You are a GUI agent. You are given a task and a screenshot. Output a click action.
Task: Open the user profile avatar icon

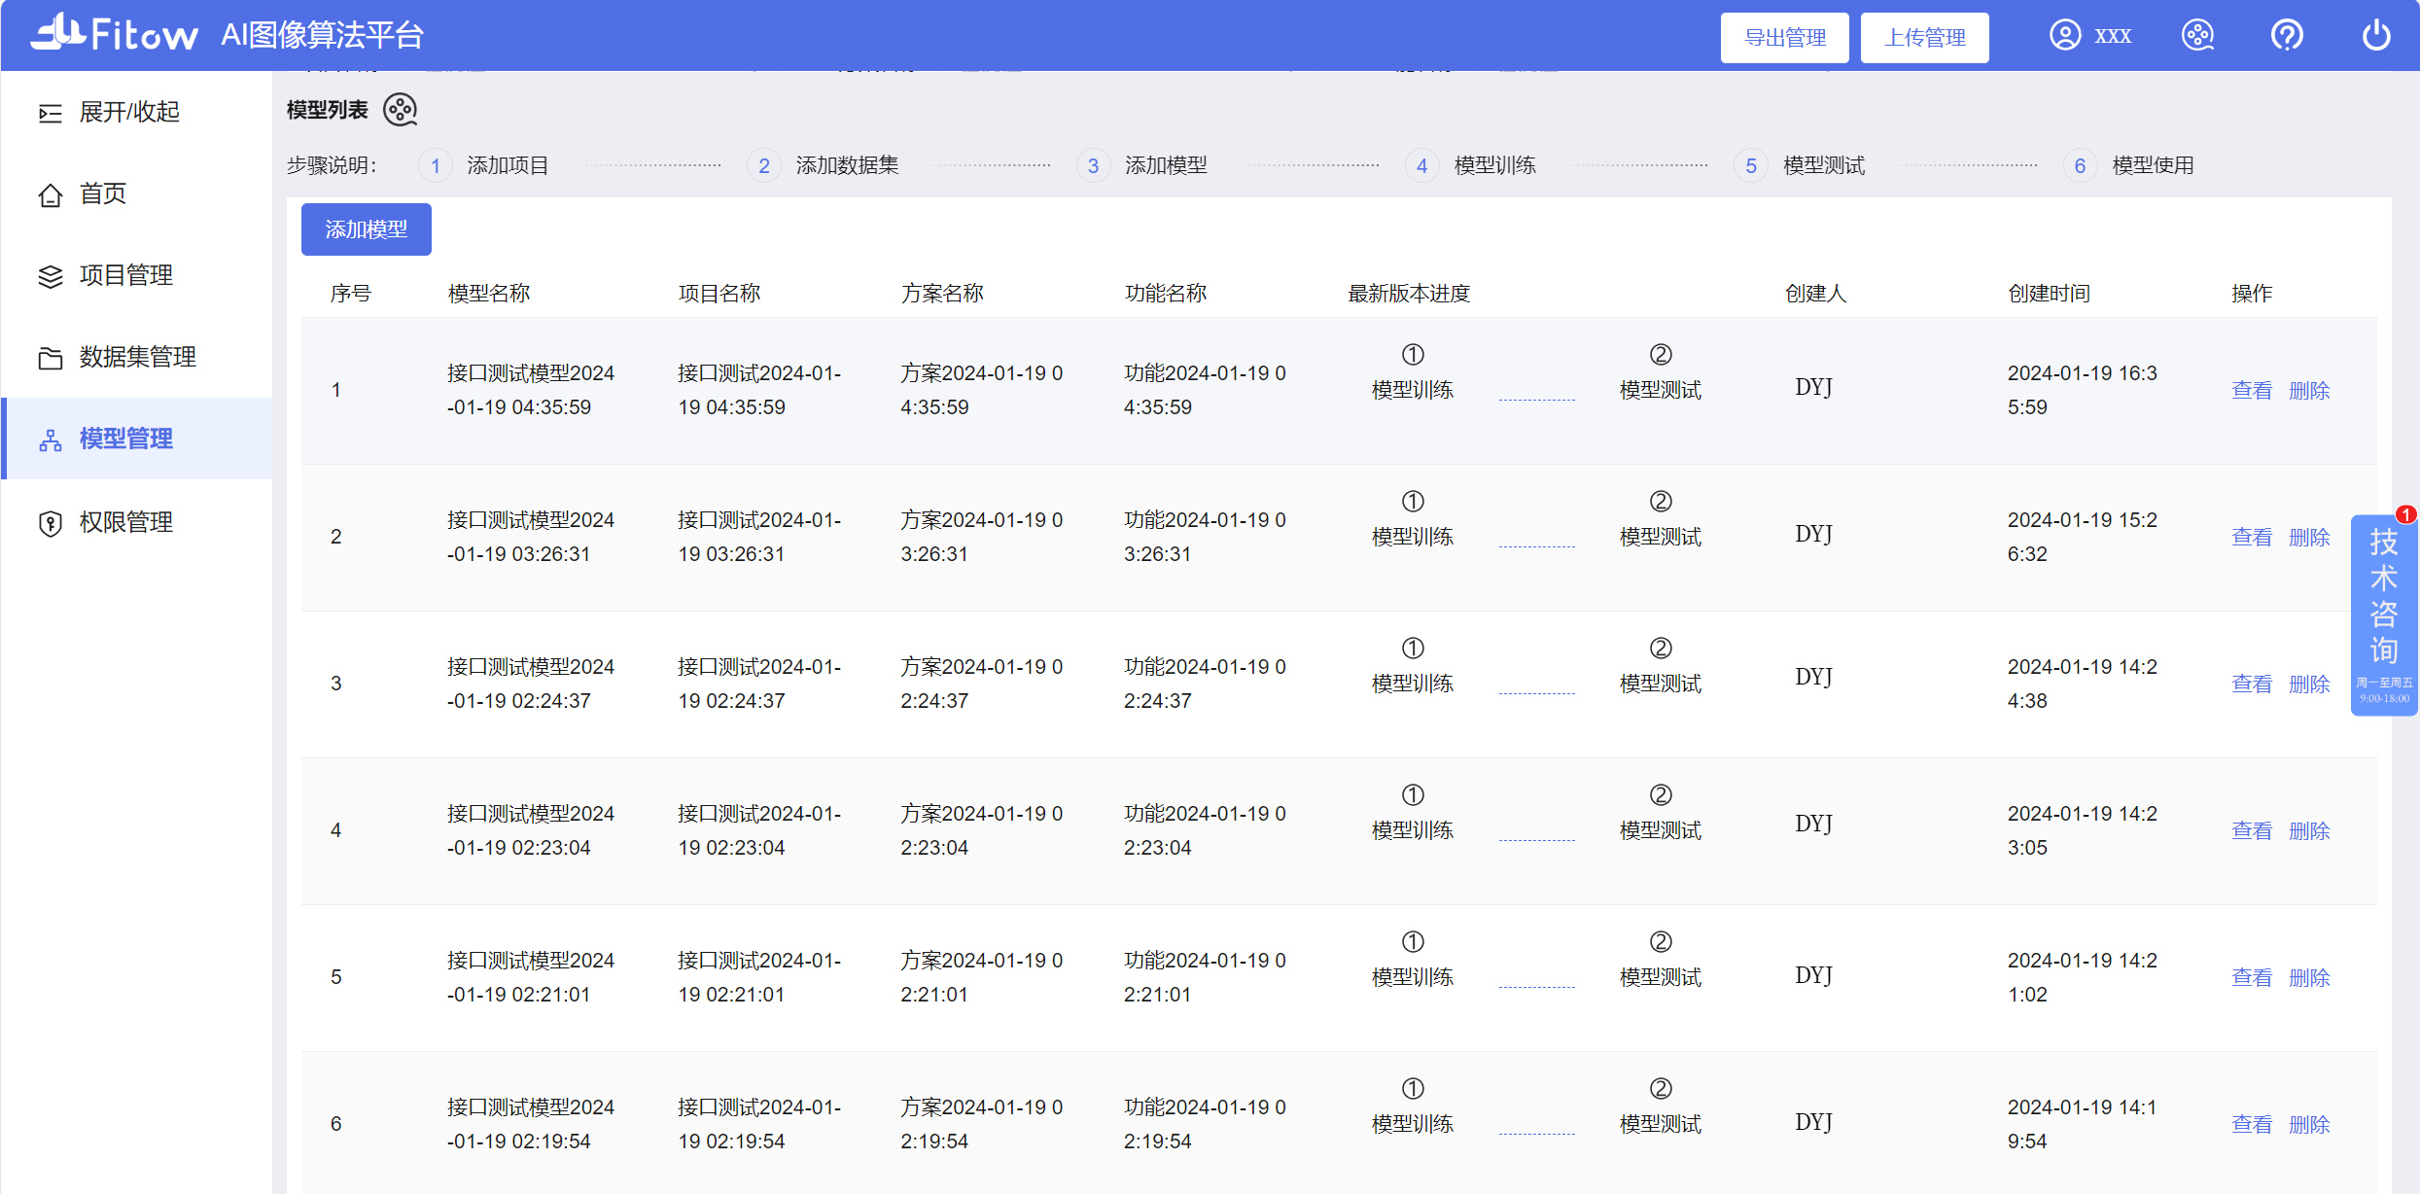2065,35
